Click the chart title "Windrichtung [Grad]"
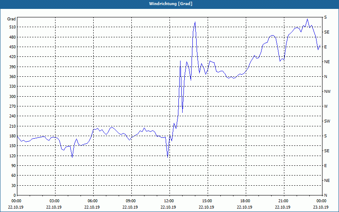This screenshot has height=212, width=339. click(171, 4)
